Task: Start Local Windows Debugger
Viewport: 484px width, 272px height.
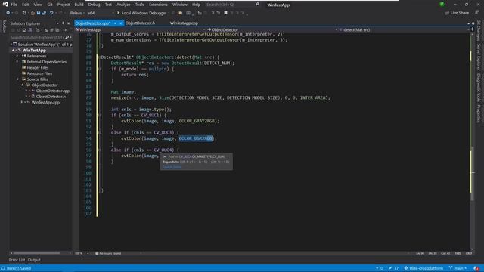Action: pyautogui.click(x=141, y=13)
